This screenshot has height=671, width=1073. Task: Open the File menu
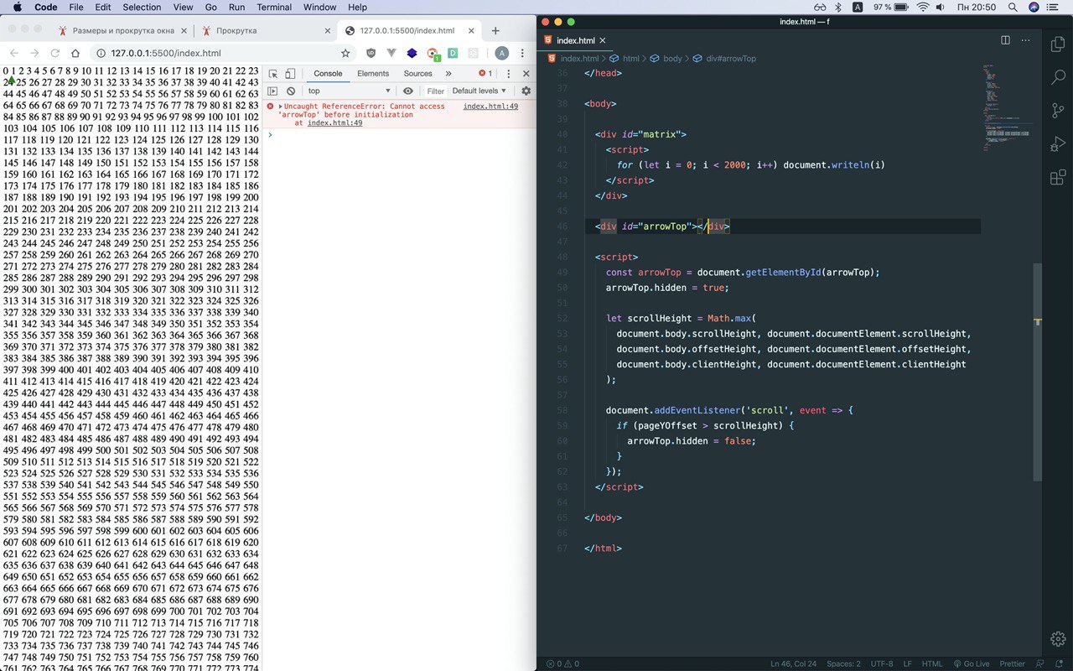click(x=76, y=8)
